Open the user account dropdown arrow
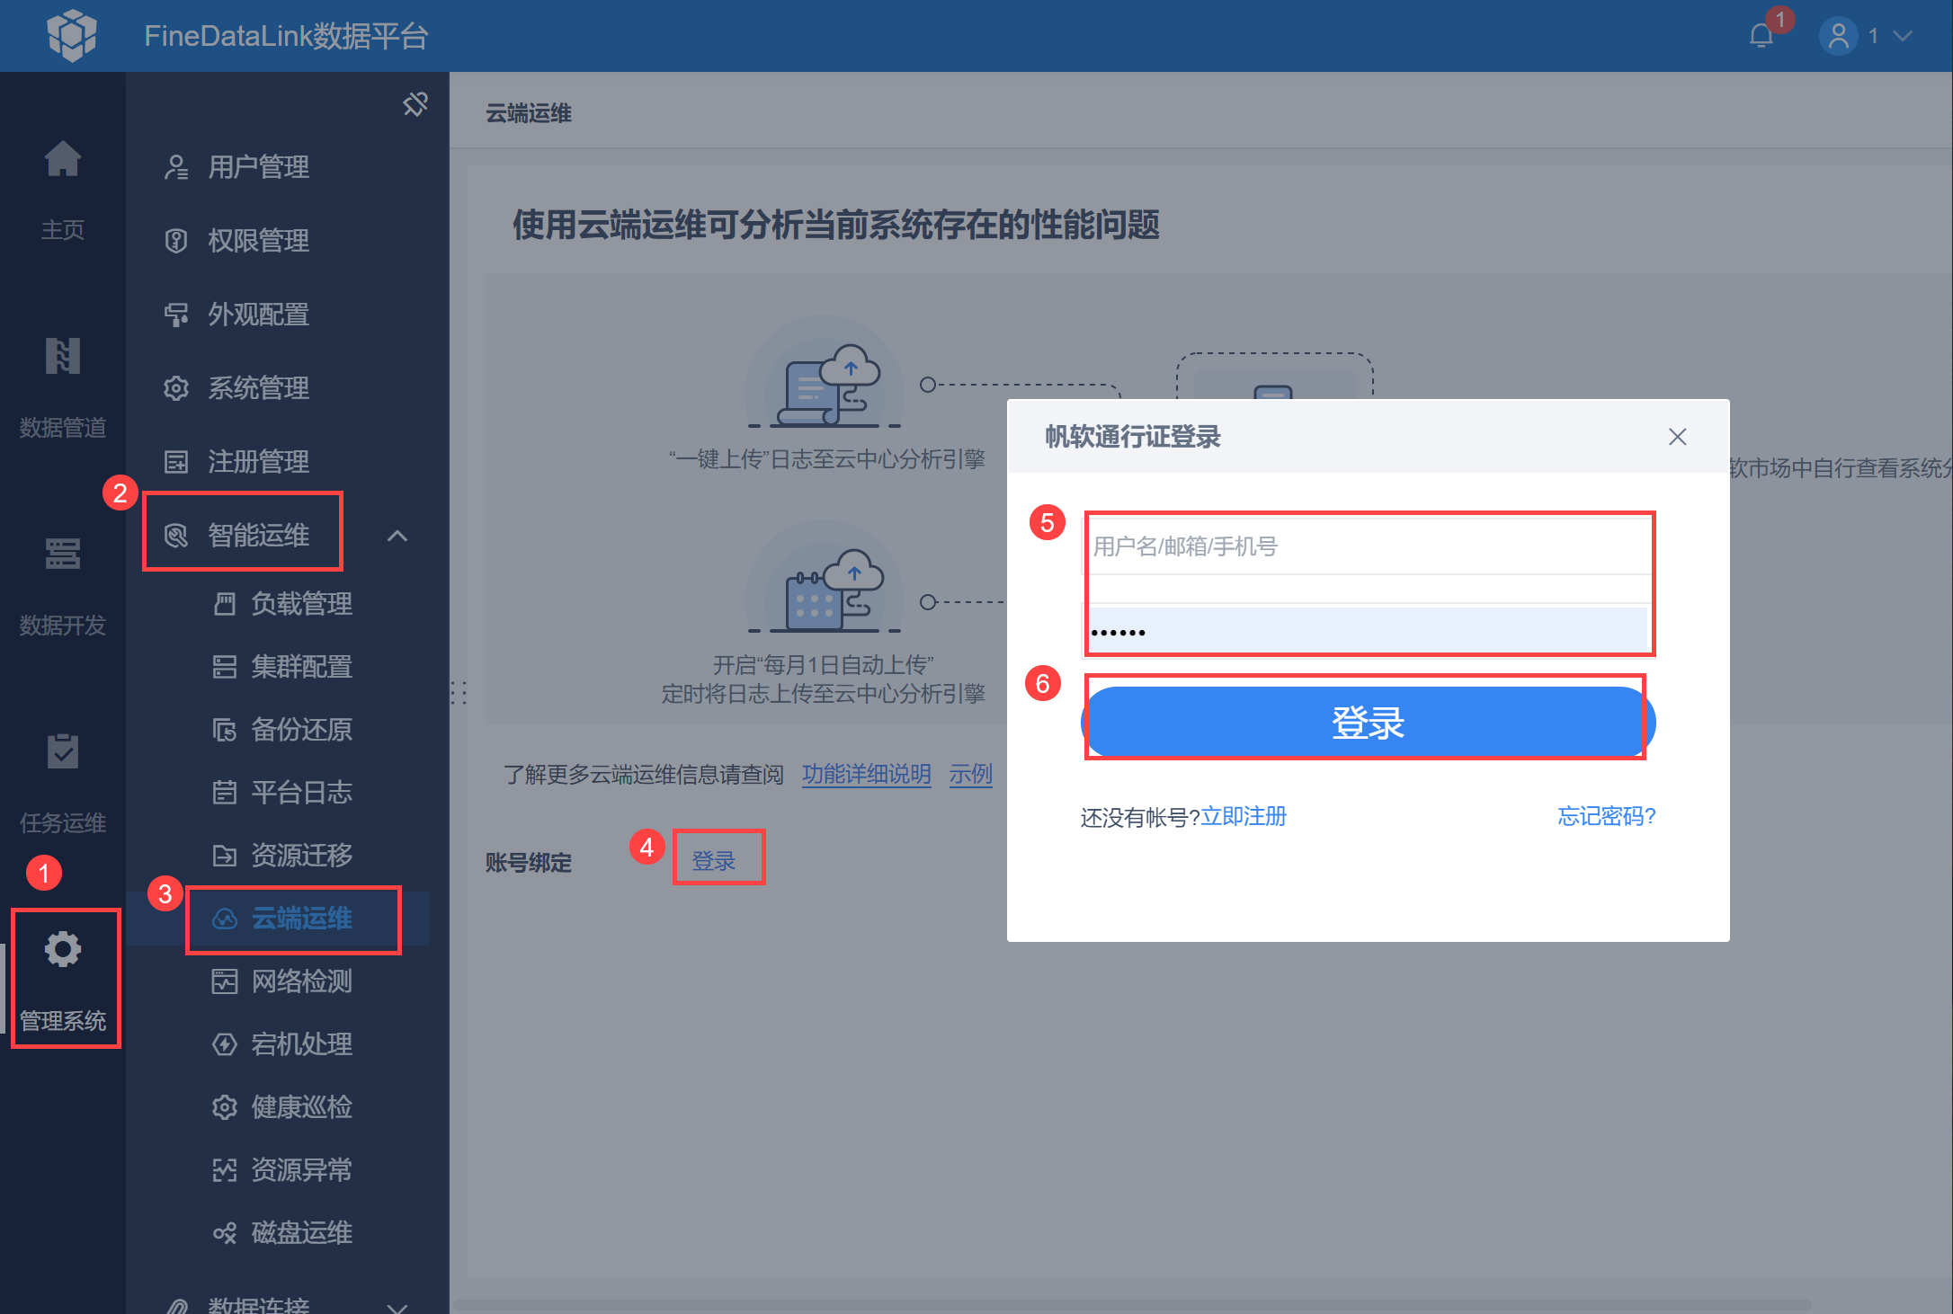 1902,36
